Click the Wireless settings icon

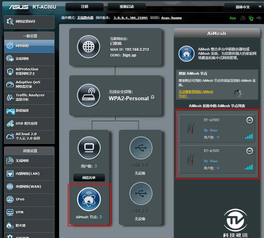pyautogui.click(x=10, y=160)
